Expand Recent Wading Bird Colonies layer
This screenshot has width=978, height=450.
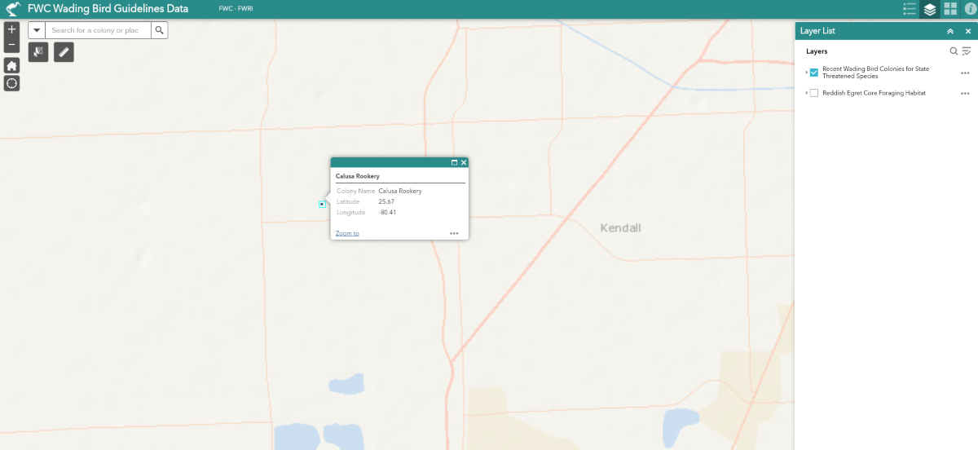point(806,73)
